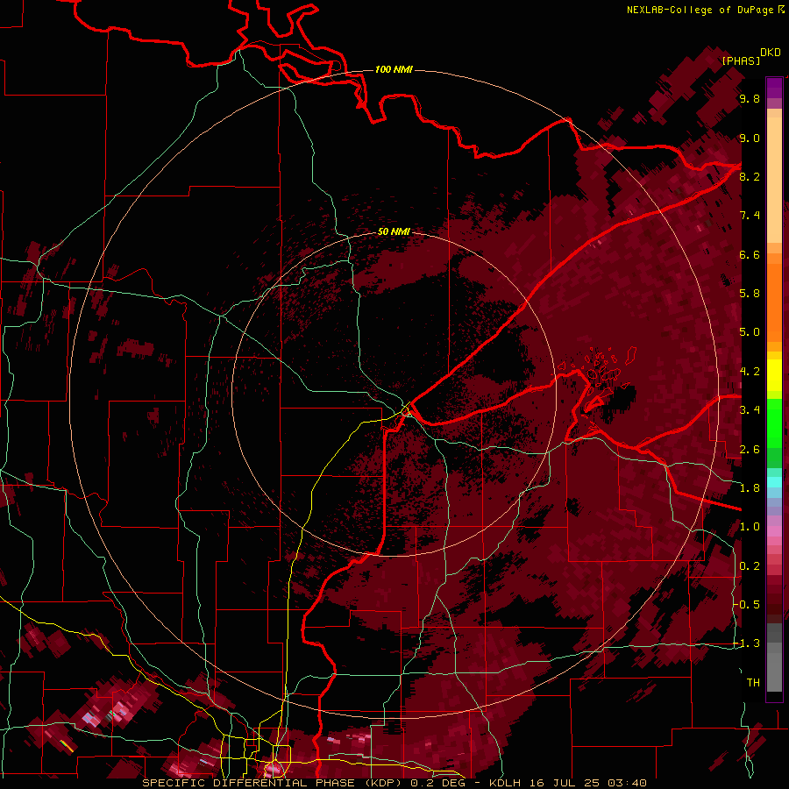Click the 9.8 legend value
Image resolution: width=789 pixels, height=789 pixels.
(750, 98)
